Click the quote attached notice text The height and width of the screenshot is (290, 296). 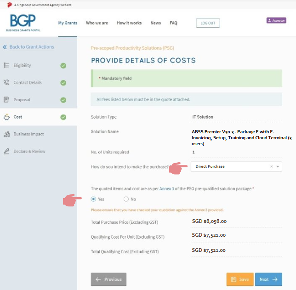click(143, 99)
